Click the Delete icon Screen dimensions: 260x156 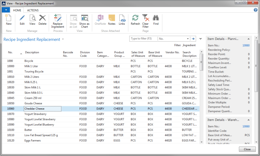[x=43, y=20]
